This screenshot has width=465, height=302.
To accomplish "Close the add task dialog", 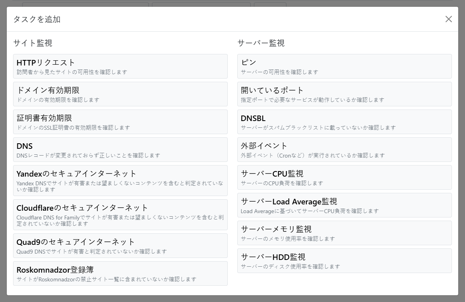I will coord(448,19).
